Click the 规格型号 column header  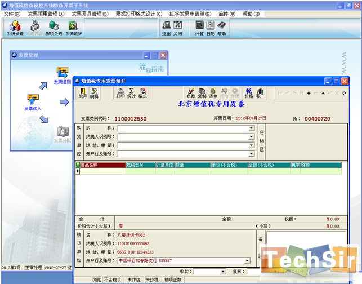[x=141, y=165]
